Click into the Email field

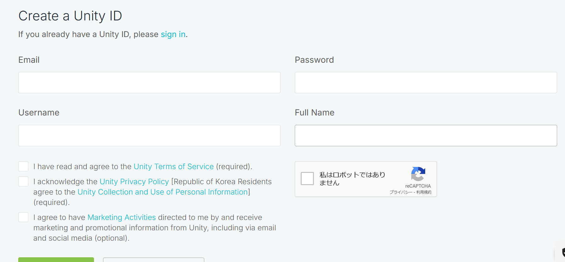[149, 83]
